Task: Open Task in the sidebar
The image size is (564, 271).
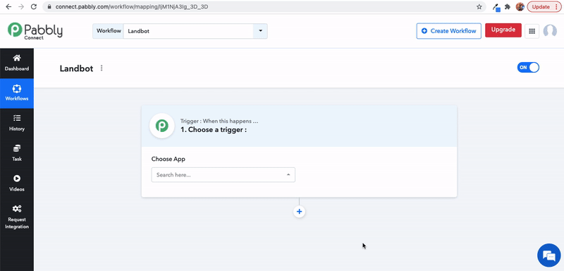Action: pyautogui.click(x=17, y=153)
